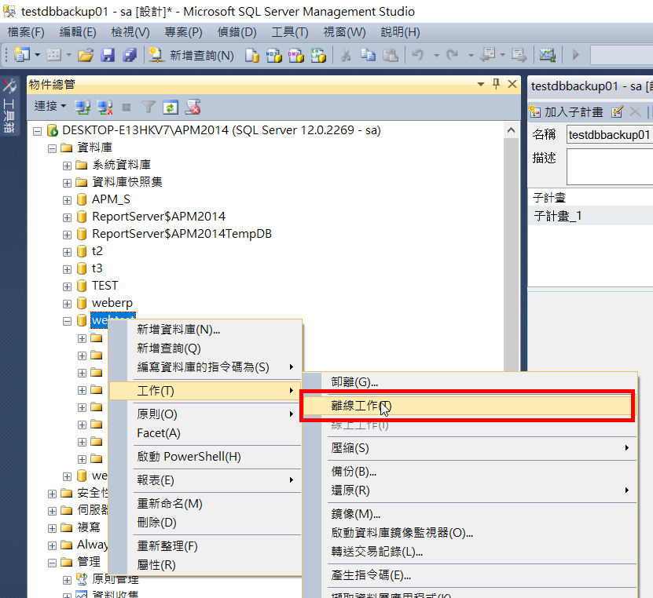
Task: Click the Stop square icon in Object Explorer
Action: [x=127, y=108]
